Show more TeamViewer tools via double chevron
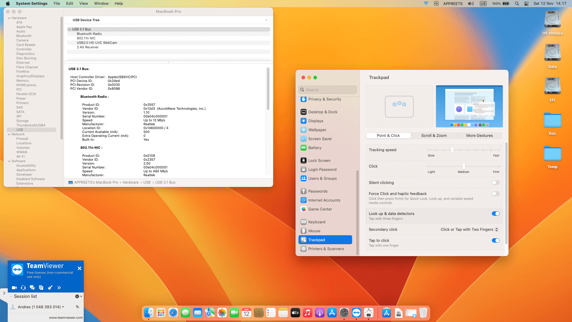The height and width of the screenshot is (322, 572). [x=59, y=288]
